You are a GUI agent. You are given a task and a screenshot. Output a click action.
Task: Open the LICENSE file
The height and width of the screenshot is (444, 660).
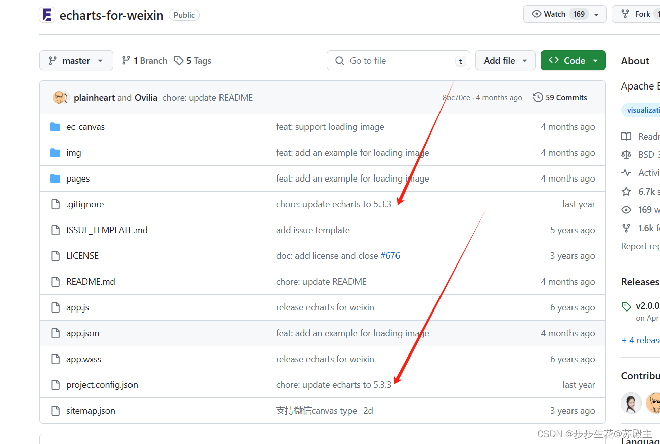click(x=82, y=256)
